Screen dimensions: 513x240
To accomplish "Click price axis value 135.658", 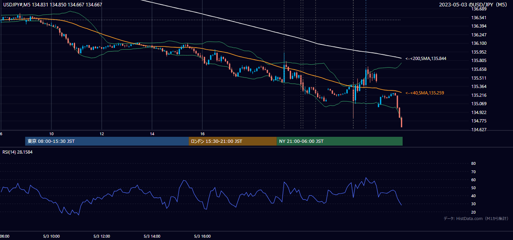I will (x=479, y=69).
